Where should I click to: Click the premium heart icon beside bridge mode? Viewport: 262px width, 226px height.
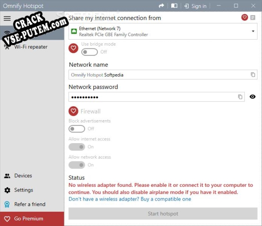coord(73,48)
